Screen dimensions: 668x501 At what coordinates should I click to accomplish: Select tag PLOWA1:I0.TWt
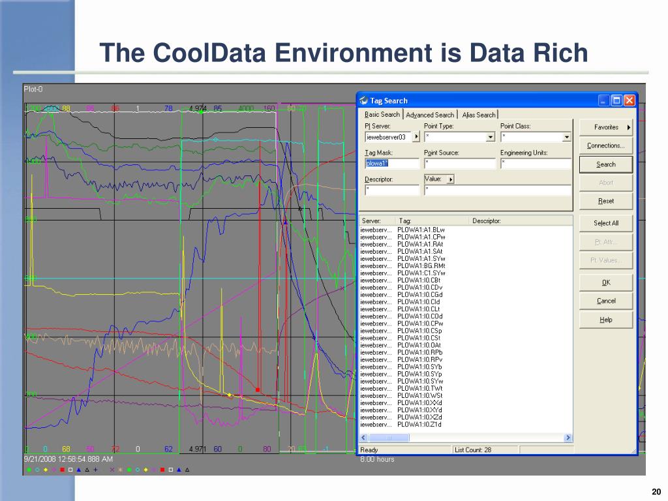pos(419,389)
